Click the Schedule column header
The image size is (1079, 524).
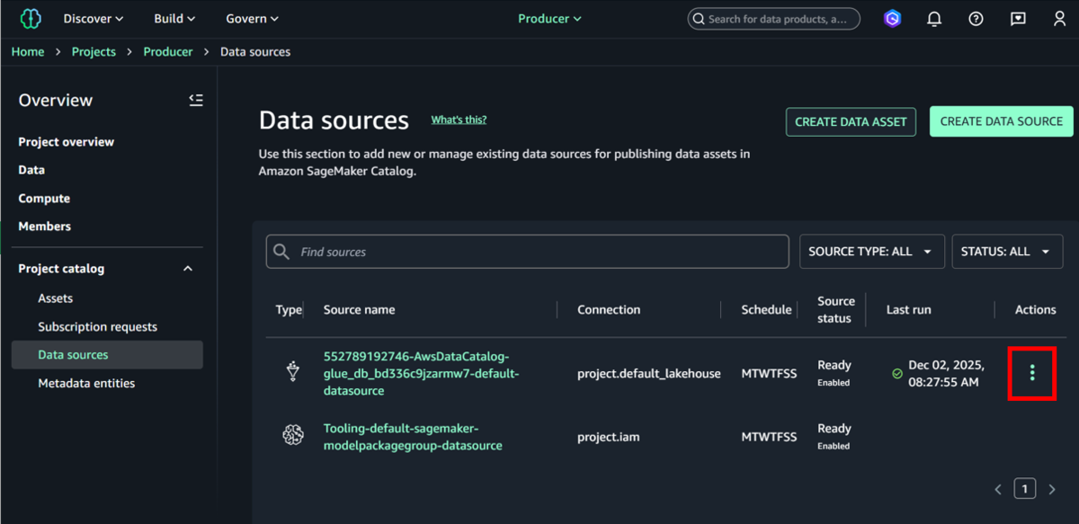766,309
